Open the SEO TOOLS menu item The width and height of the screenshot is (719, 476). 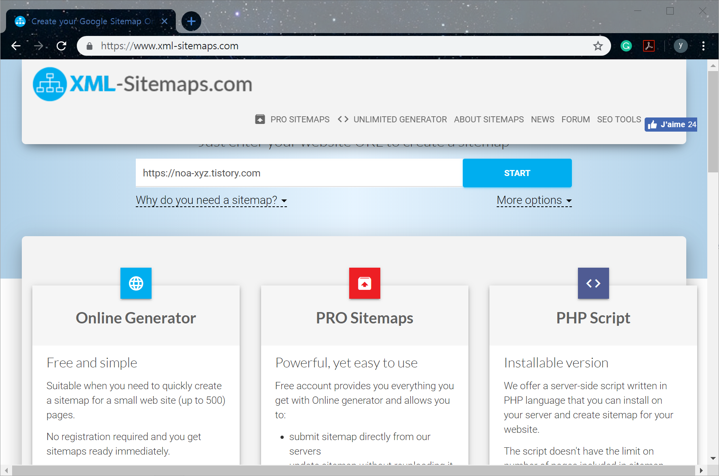pos(619,120)
